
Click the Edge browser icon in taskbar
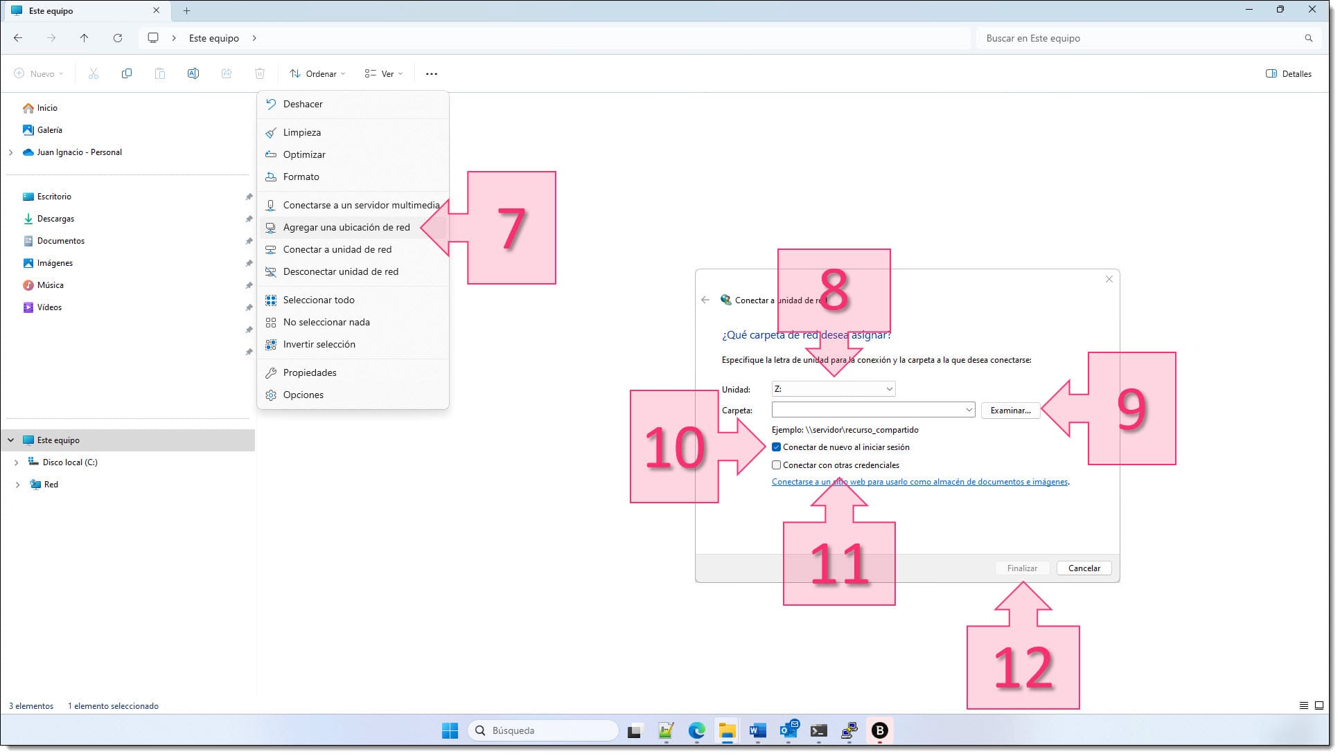coord(697,730)
